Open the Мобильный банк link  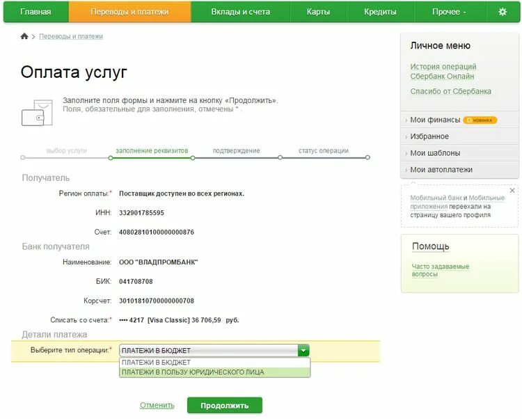point(436,198)
